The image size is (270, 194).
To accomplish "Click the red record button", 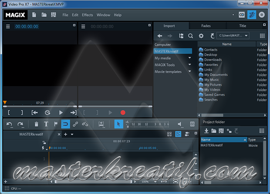I will click(x=123, y=113).
